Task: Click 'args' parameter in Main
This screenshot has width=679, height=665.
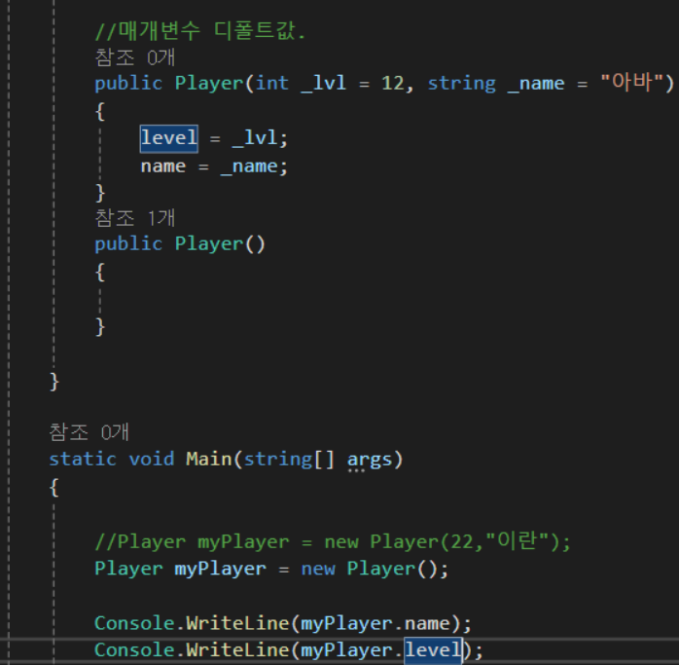Action: [x=370, y=460]
